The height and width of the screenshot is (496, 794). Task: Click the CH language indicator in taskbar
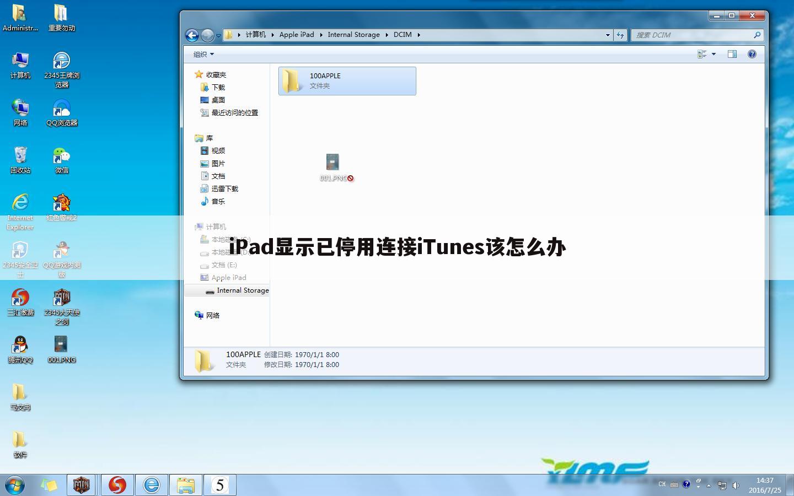662,484
